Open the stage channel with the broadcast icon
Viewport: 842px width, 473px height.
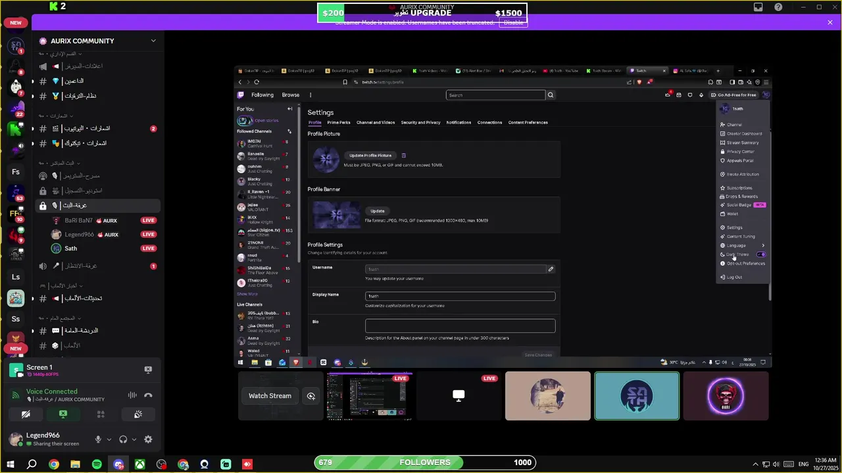click(x=97, y=176)
